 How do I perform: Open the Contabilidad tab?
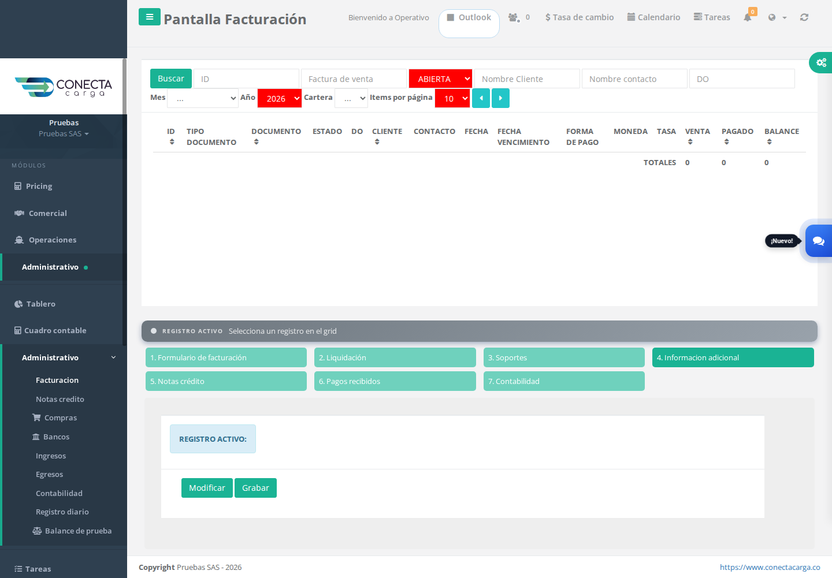tap(564, 381)
